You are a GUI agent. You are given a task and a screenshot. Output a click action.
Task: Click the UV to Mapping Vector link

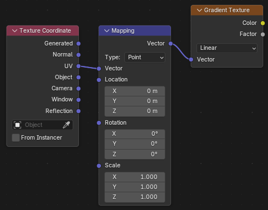tap(89, 68)
